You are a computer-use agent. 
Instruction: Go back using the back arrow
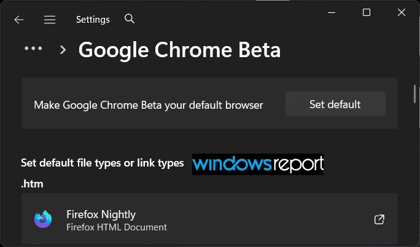pyautogui.click(x=19, y=20)
